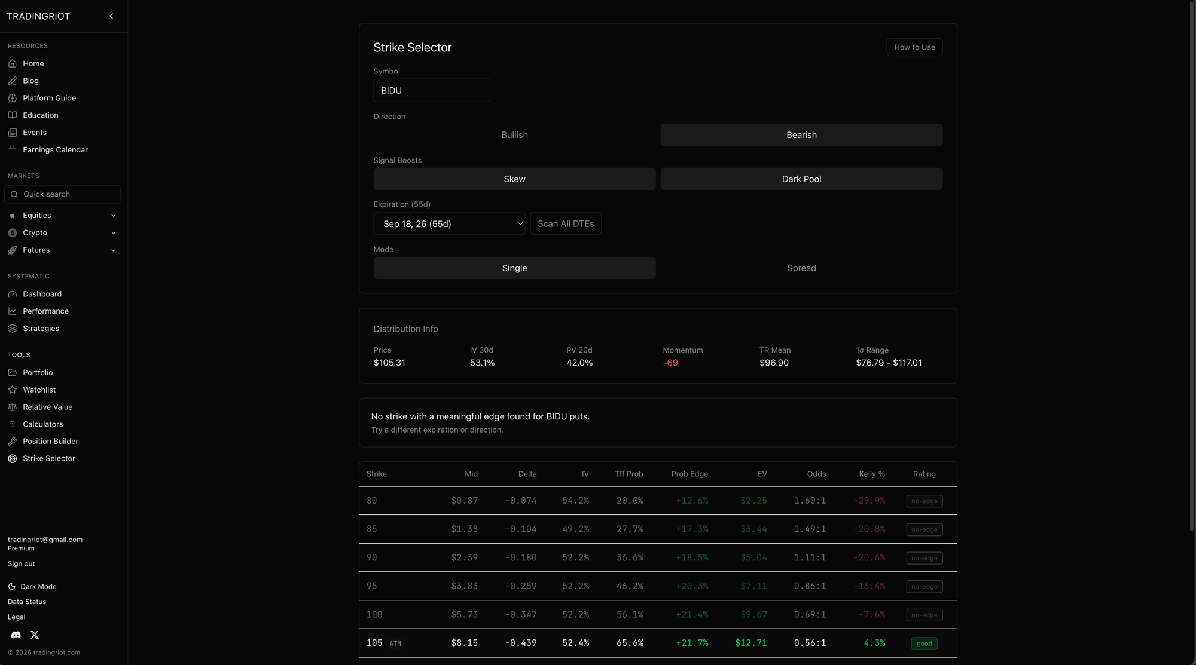Image resolution: width=1196 pixels, height=665 pixels.
Task: Toggle the Skew signal boost
Action: [514, 179]
